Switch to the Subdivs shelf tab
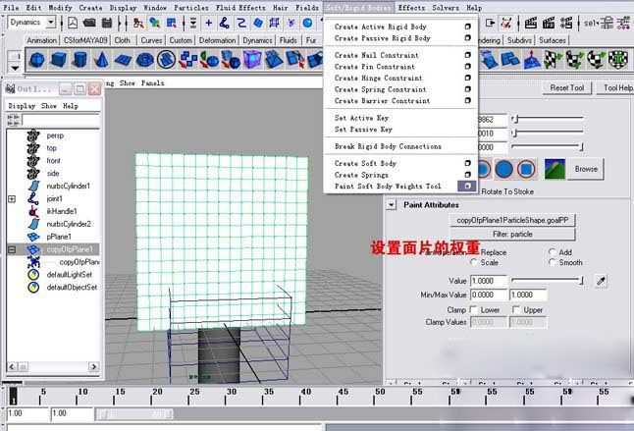 coord(519,40)
